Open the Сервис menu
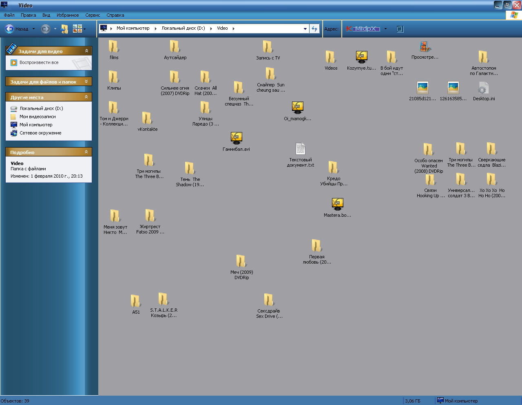The height and width of the screenshot is (405, 522). [x=93, y=15]
